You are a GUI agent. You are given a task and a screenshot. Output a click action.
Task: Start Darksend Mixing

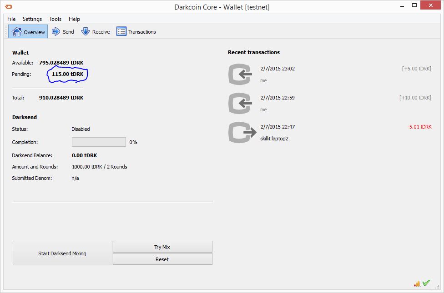pyautogui.click(x=62, y=253)
